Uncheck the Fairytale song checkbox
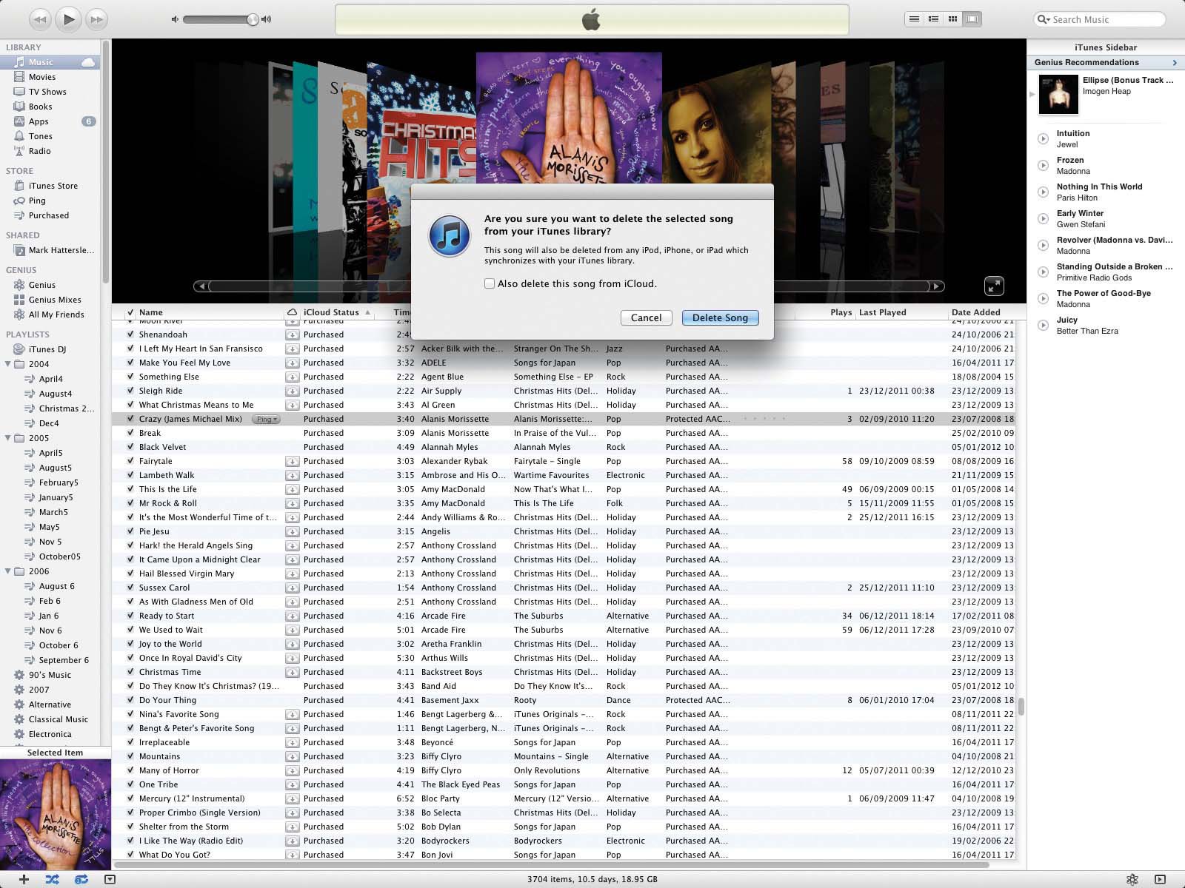 130,461
